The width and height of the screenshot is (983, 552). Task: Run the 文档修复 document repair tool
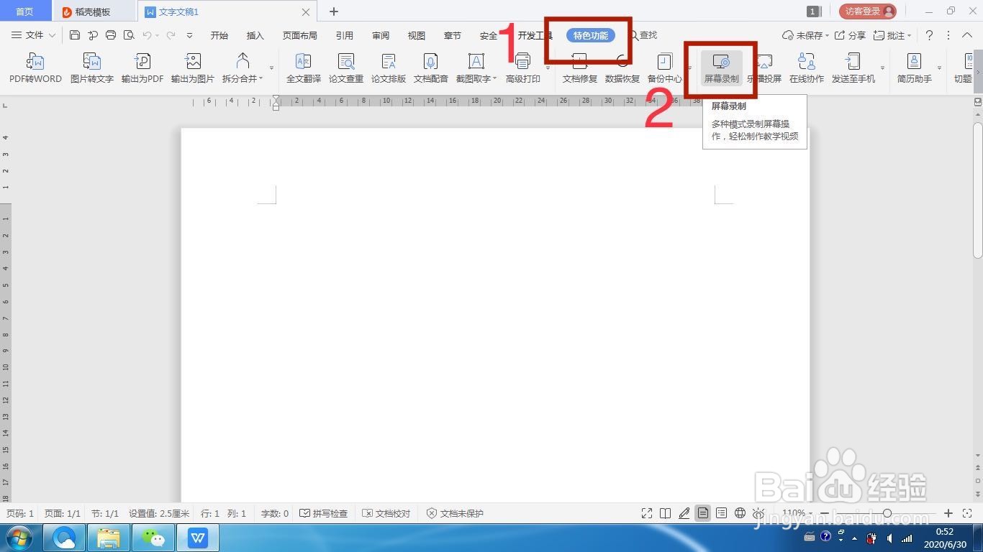580,68
